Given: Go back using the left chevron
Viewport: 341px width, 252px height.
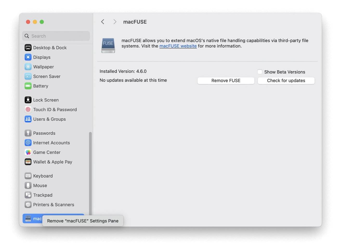Looking at the screenshot, I should [103, 22].
